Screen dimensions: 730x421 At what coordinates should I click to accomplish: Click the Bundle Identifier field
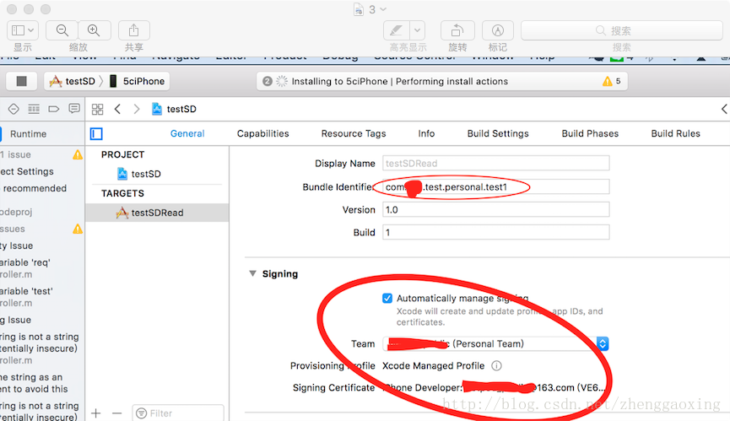(496, 186)
